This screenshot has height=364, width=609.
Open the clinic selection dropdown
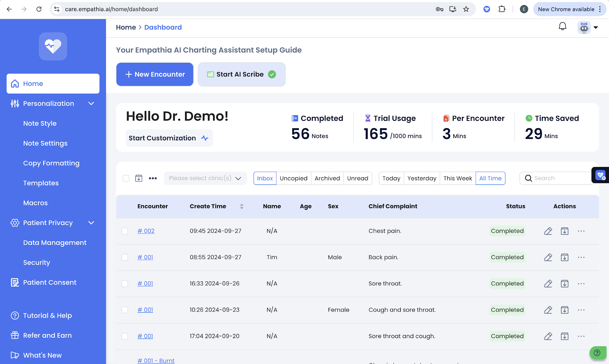click(205, 178)
